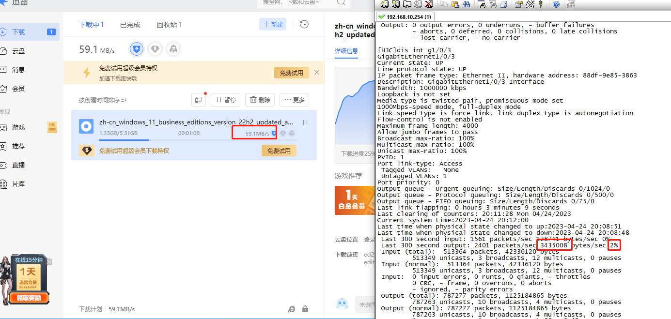The image size is (671, 319).
Task: Click Connect in Tab toolbar icon in terminal
Action: (x=406, y=4)
